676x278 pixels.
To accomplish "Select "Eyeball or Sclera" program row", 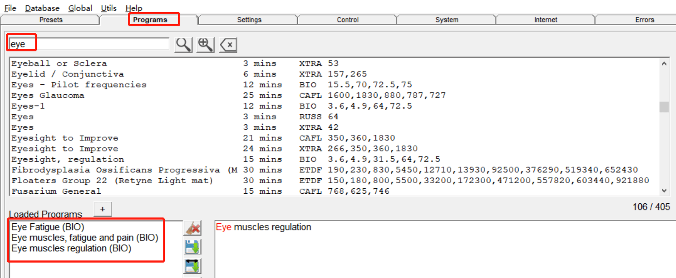I will click(334, 63).
